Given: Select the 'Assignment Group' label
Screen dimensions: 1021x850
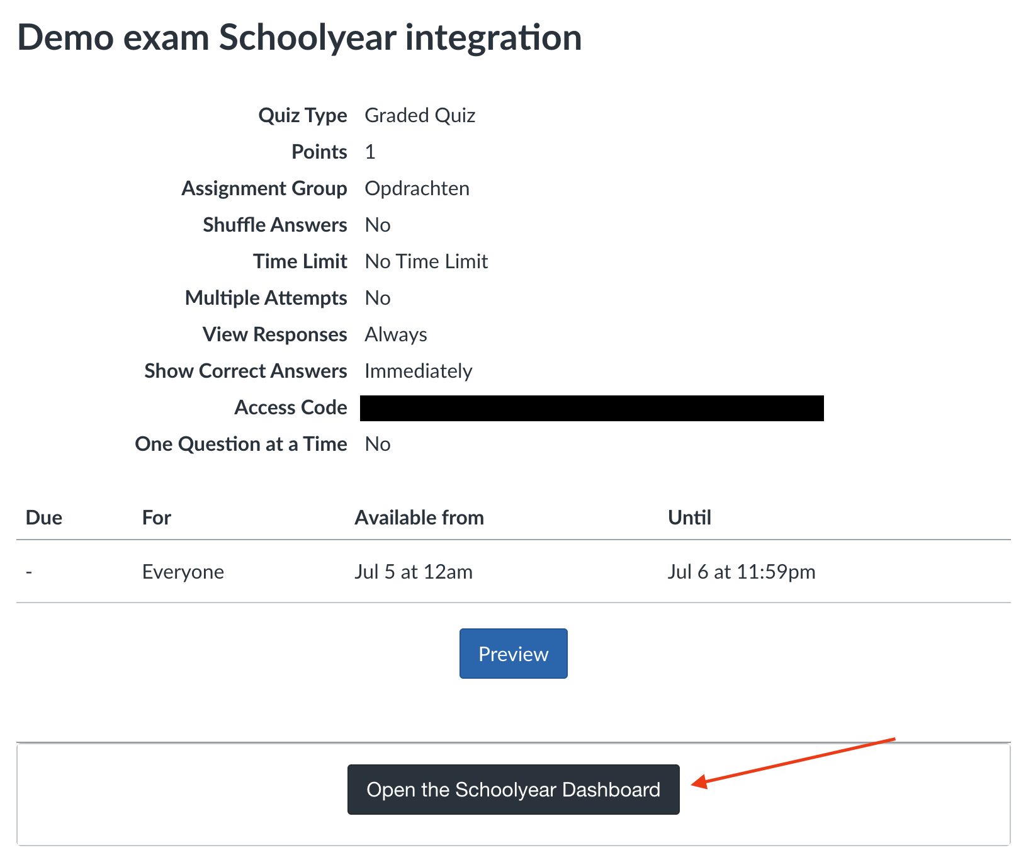Looking at the screenshot, I should click(x=264, y=188).
